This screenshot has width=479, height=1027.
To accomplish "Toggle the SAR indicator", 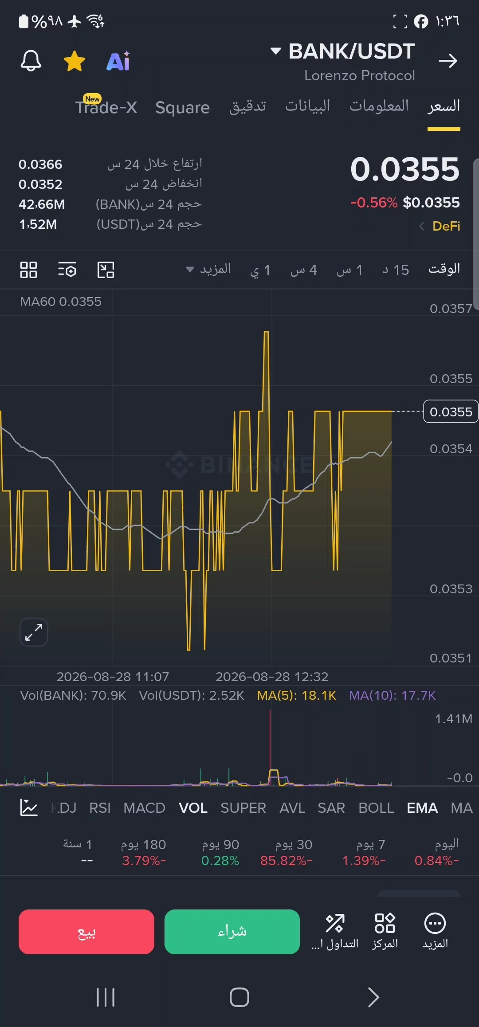I will (x=331, y=808).
